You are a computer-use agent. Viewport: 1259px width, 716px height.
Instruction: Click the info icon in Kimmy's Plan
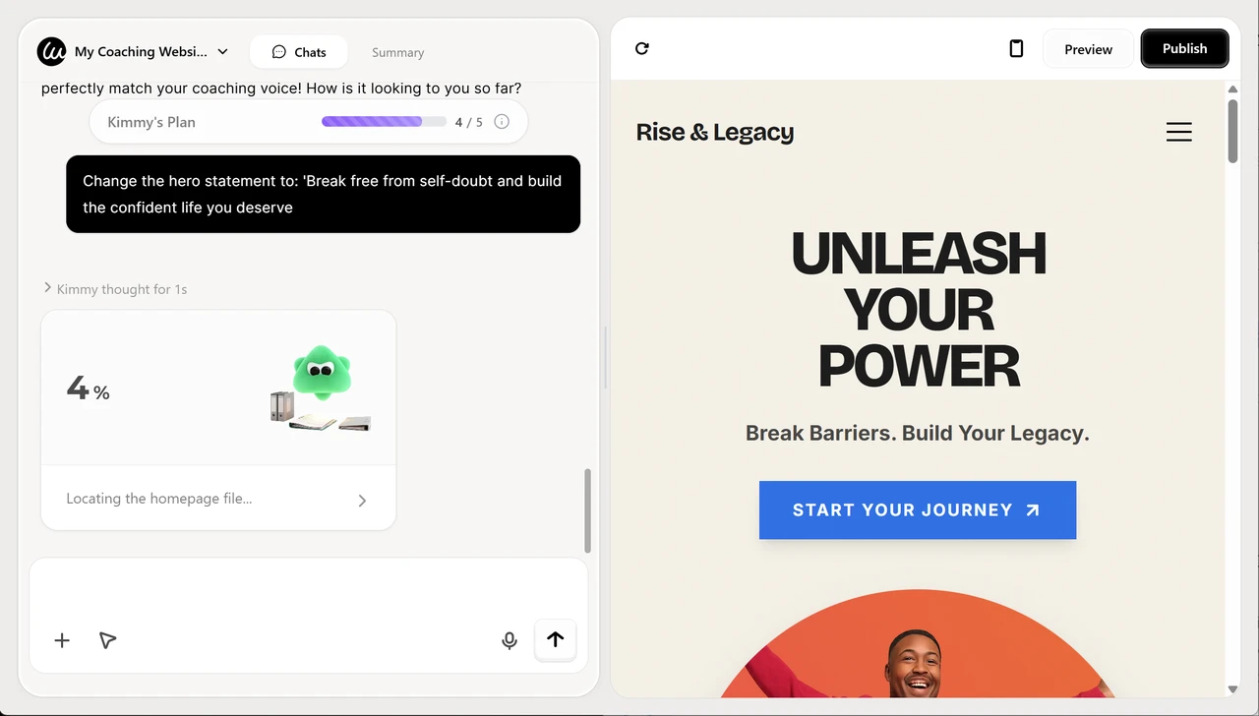pyautogui.click(x=502, y=122)
